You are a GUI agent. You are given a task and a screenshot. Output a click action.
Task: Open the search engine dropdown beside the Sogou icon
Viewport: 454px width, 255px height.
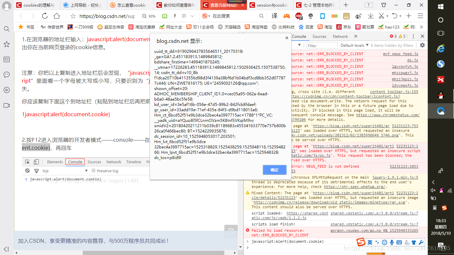pos(209,16)
